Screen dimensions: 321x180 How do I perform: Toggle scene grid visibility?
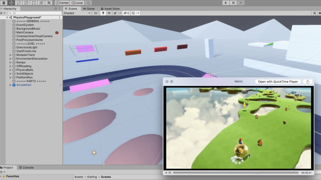pos(133,13)
